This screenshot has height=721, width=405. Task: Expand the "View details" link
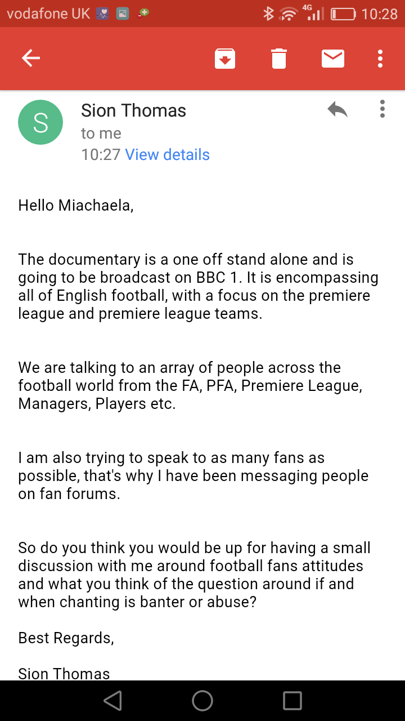click(167, 155)
